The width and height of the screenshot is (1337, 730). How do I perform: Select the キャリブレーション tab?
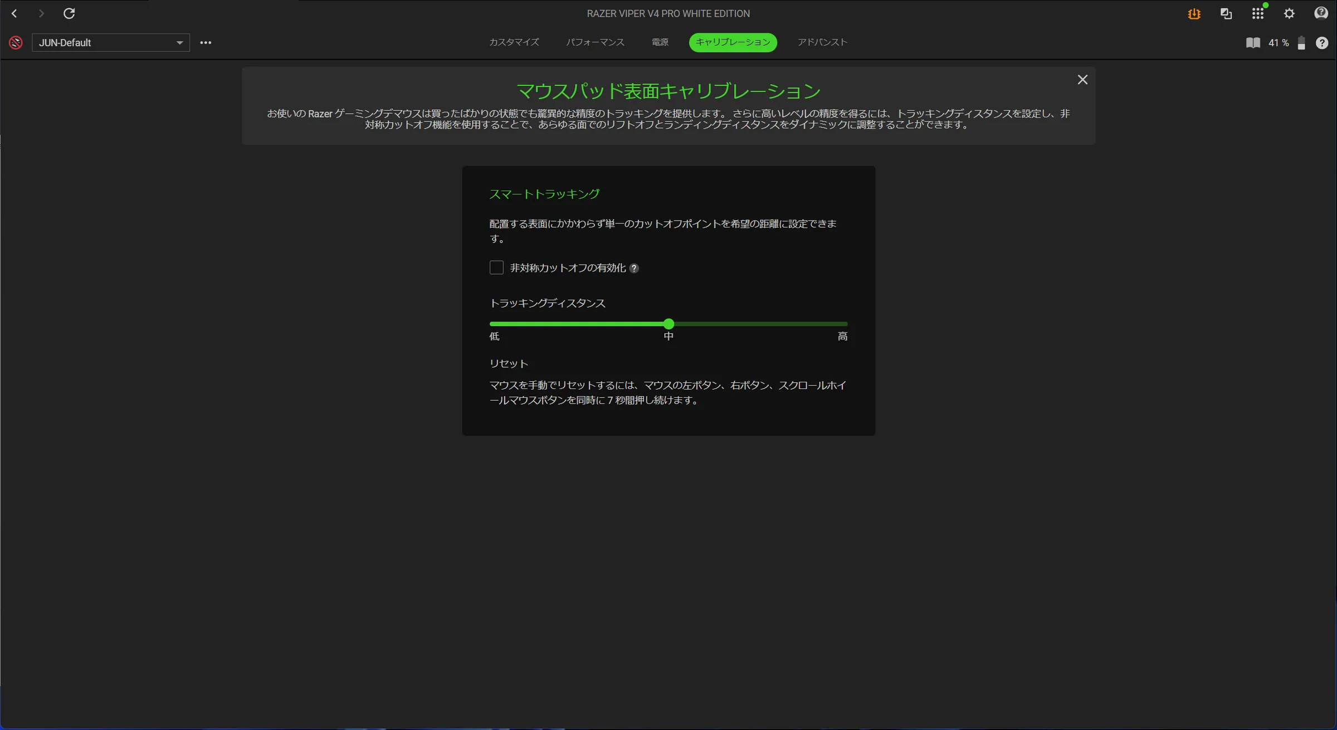pyautogui.click(x=733, y=42)
